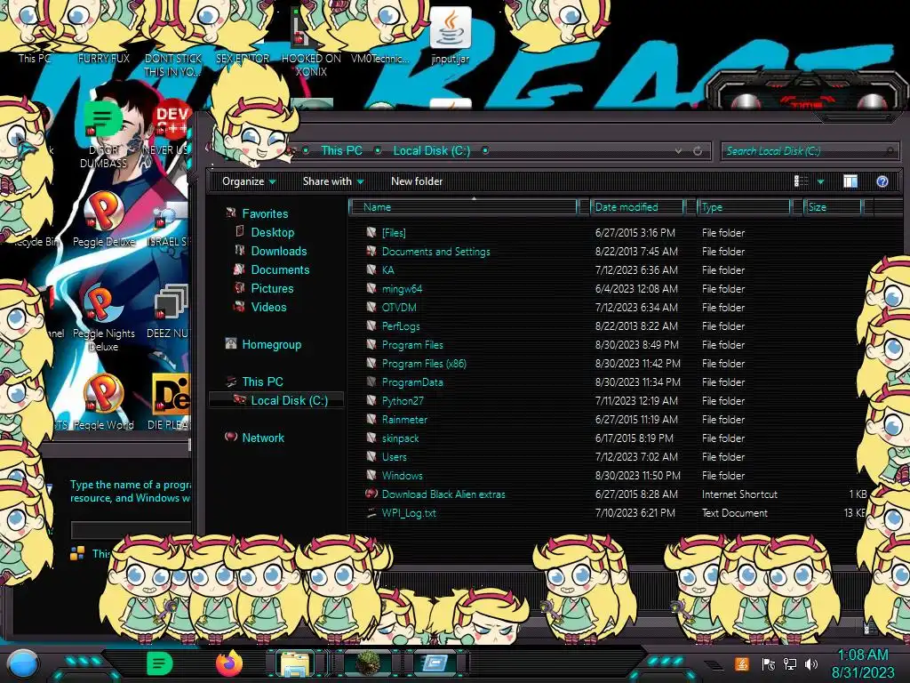Click the Run dialog's Open input field
The width and height of the screenshot is (910, 683).
tap(132, 529)
